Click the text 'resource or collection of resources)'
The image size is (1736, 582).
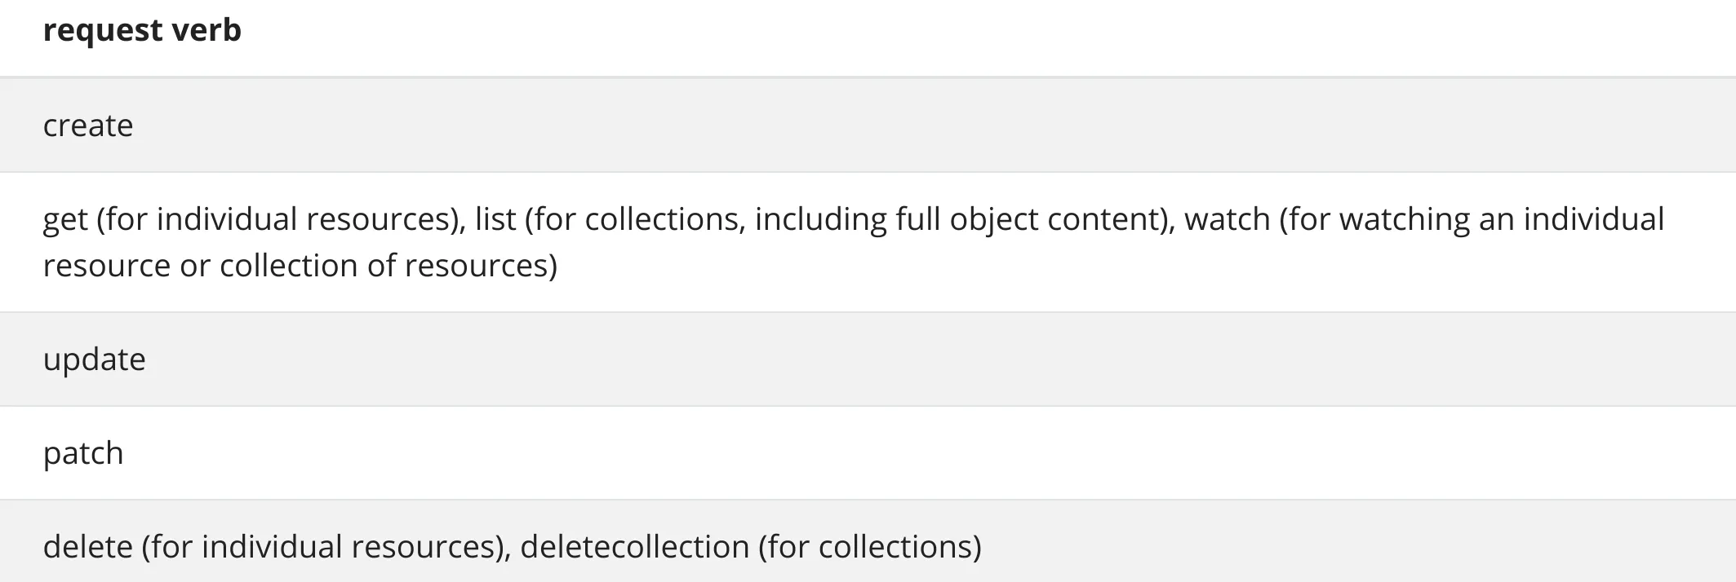(300, 266)
